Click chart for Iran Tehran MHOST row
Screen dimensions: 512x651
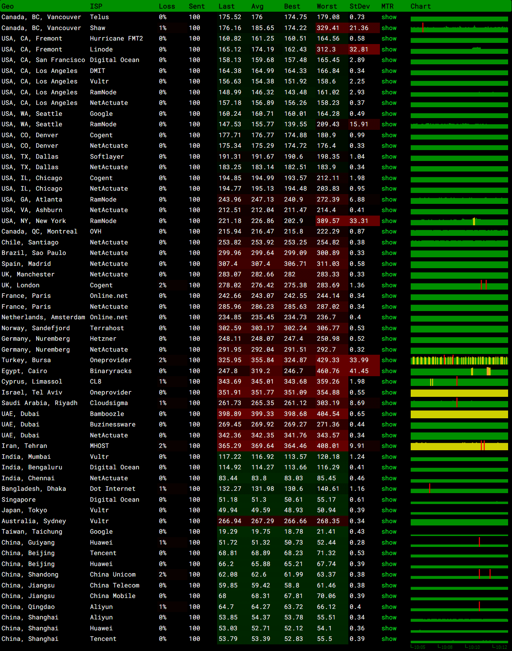459,446
